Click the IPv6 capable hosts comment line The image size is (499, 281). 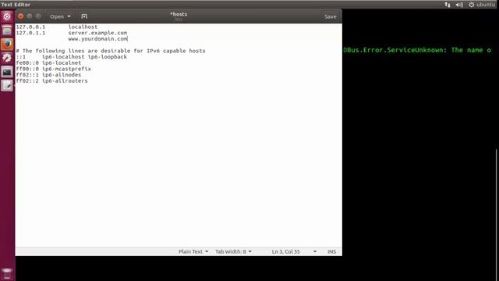[x=111, y=51]
